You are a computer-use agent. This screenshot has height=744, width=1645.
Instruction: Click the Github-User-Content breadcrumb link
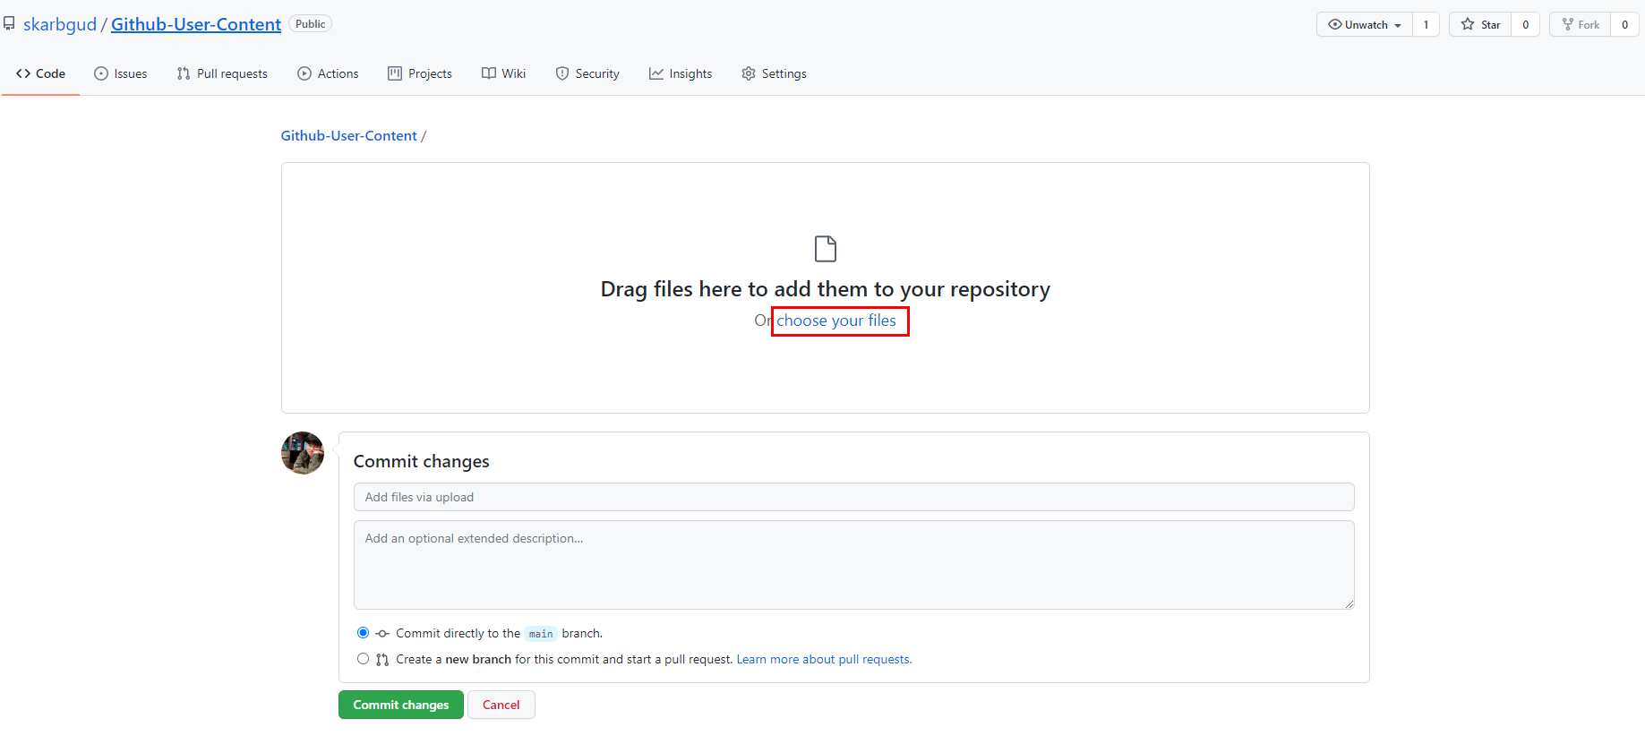[x=349, y=135]
